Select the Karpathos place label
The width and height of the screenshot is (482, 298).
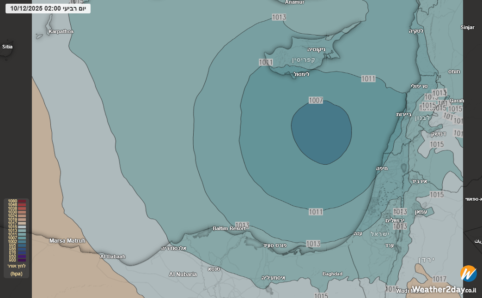[x=61, y=31]
